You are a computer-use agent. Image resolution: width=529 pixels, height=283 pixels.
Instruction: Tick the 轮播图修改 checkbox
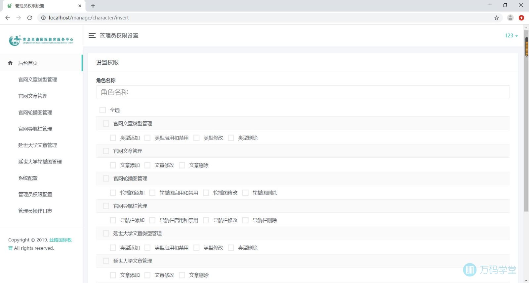206,193
